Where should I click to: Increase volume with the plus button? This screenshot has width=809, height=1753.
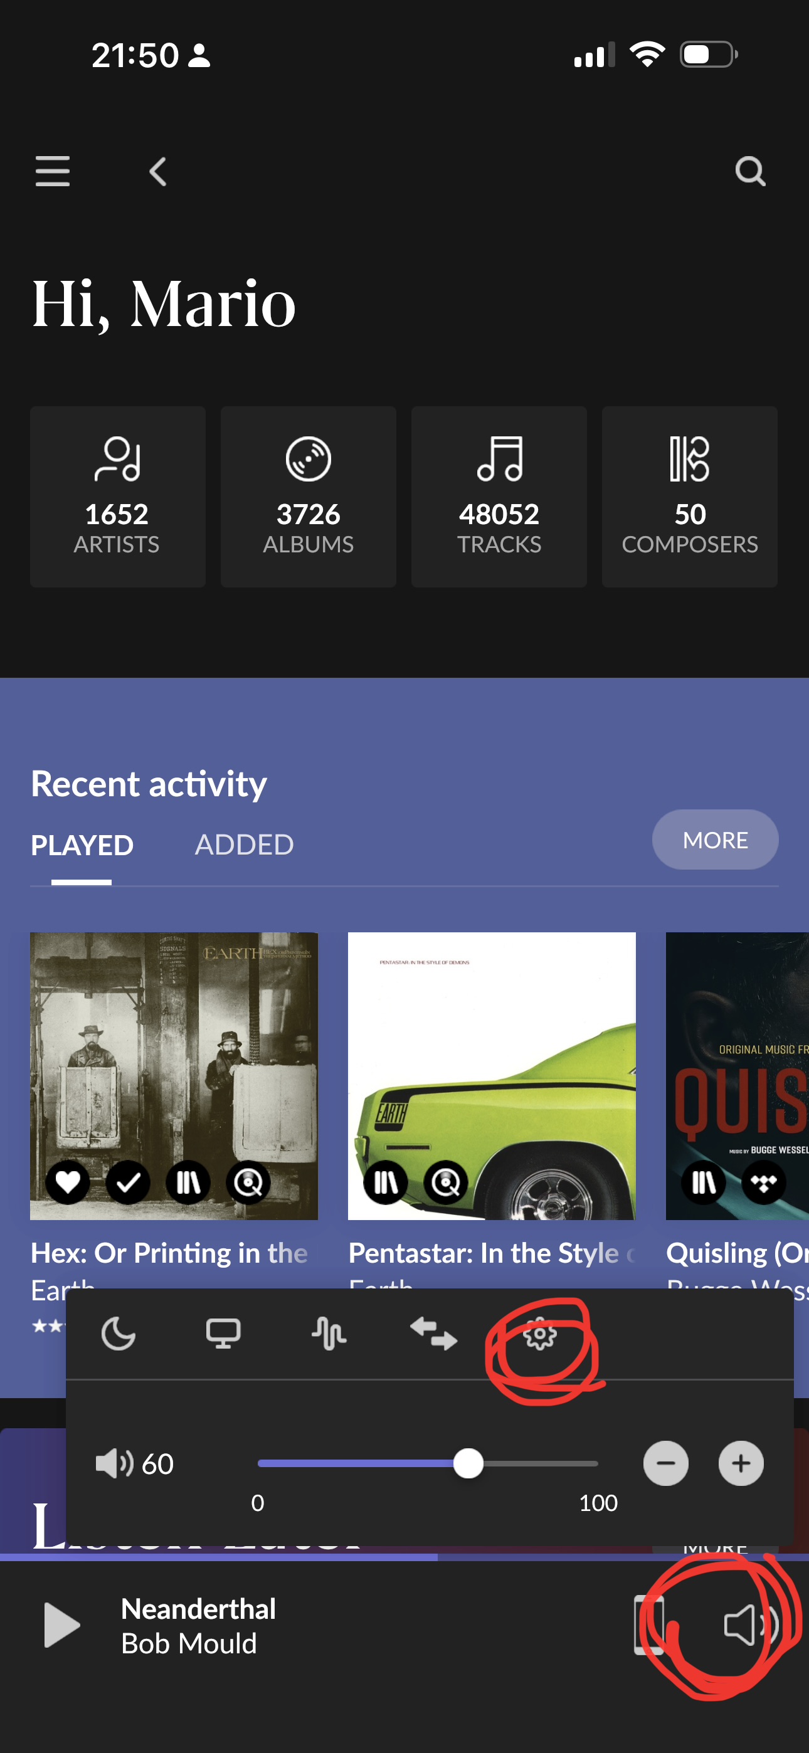pyautogui.click(x=741, y=1464)
